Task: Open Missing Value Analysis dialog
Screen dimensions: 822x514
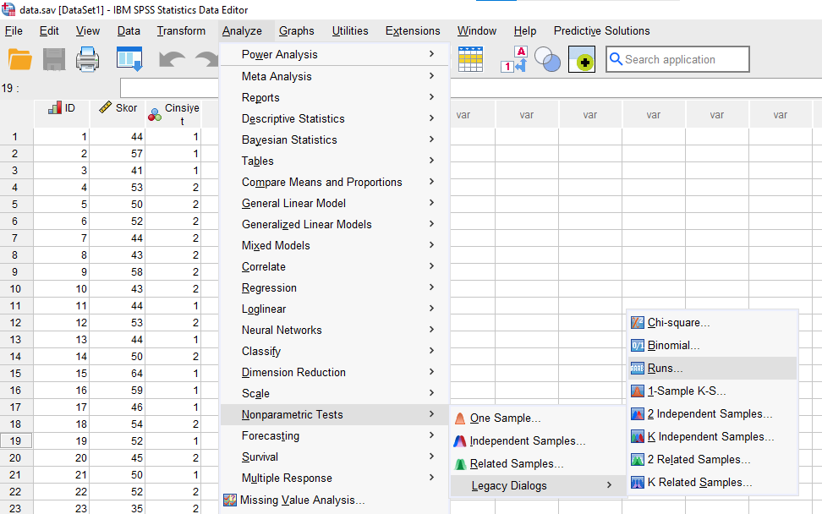Action: point(302,500)
